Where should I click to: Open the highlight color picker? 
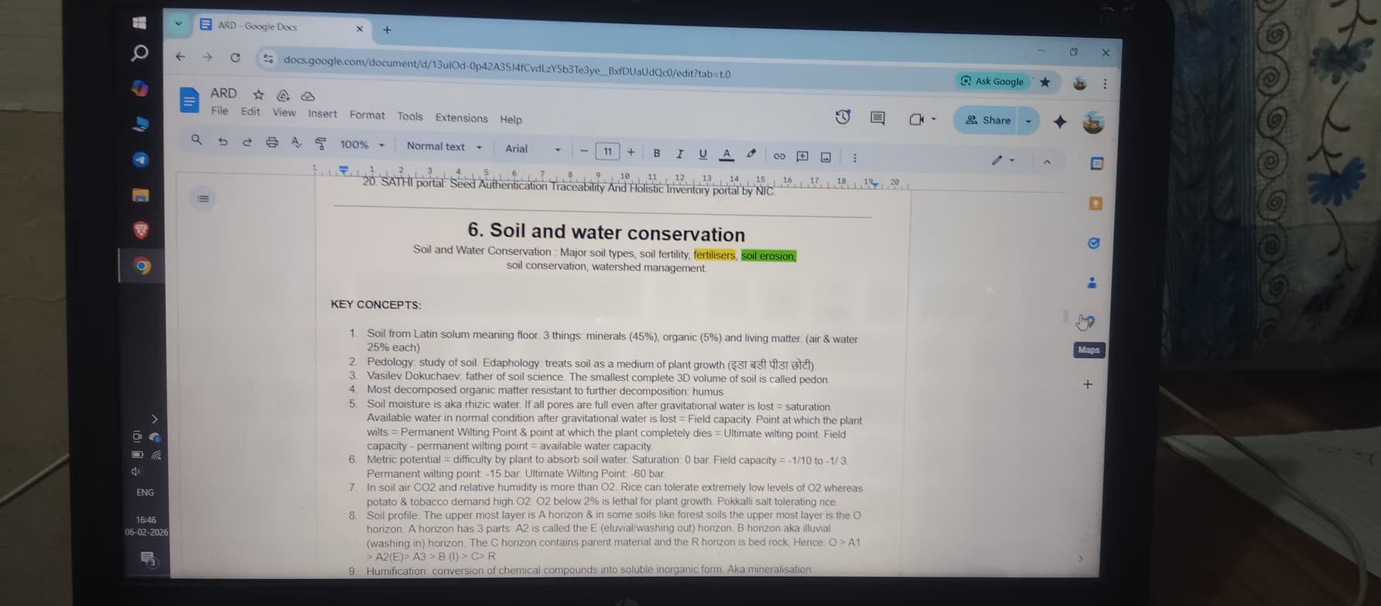751,155
